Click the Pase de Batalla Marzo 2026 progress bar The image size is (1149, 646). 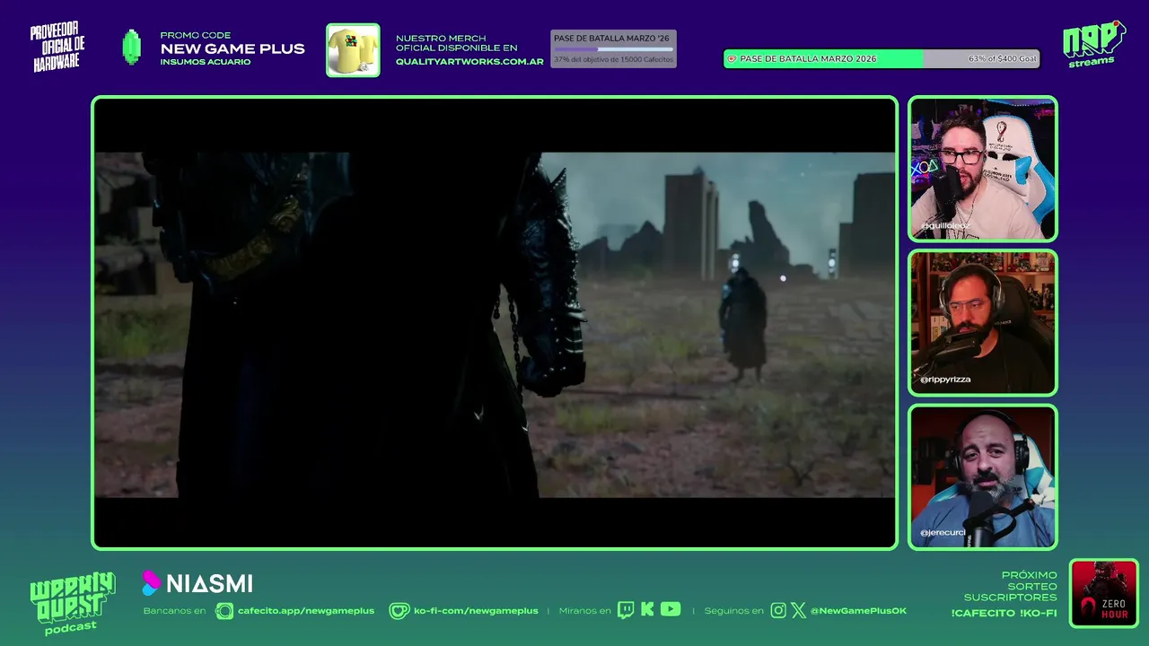click(881, 59)
